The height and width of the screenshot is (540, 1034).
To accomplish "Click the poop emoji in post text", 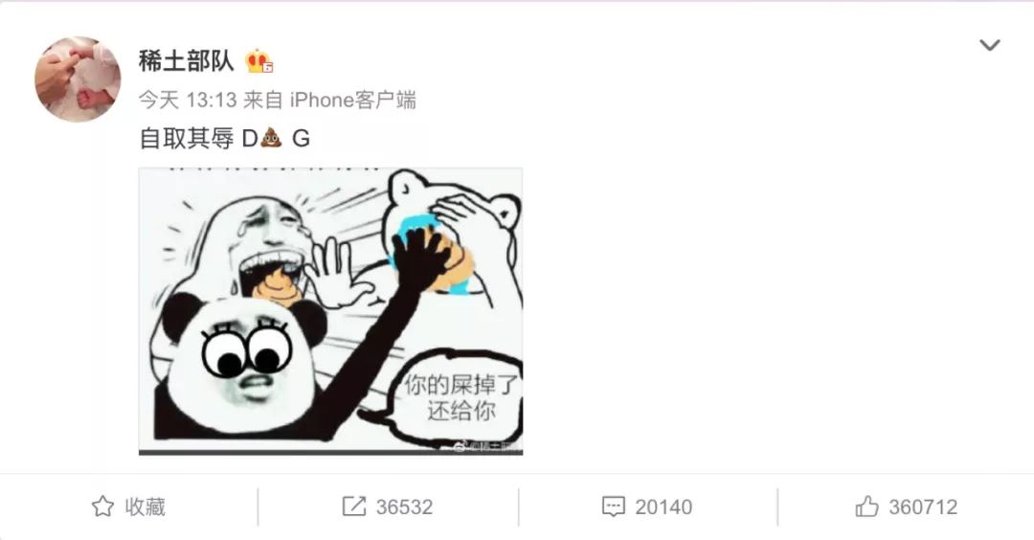I will (x=271, y=138).
